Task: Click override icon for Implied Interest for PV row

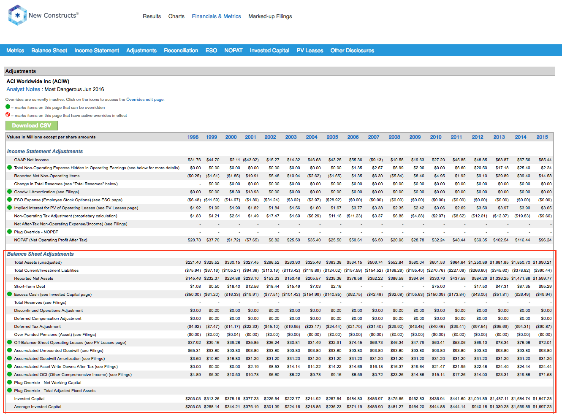Action: click(x=9, y=208)
